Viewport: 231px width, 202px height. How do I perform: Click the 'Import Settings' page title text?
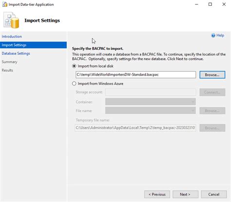pos(42,20)
